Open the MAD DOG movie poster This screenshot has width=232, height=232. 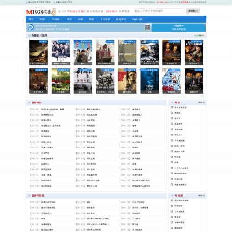(x=127, y=81)
